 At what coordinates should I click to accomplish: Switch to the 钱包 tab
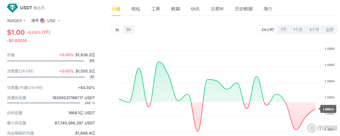136,9
